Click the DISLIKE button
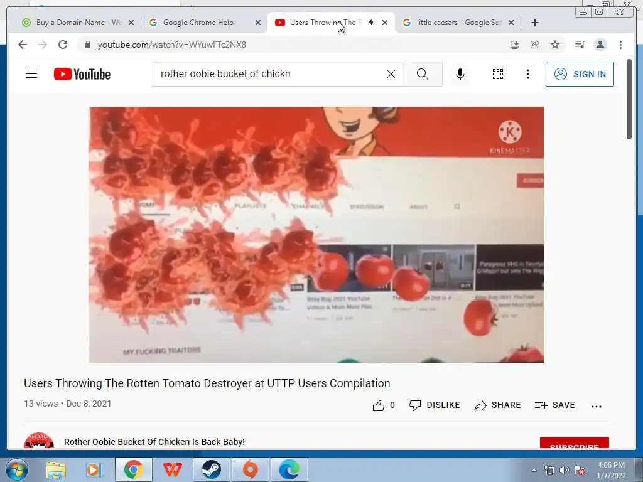643x482 pixels. (x=435, y=405)
